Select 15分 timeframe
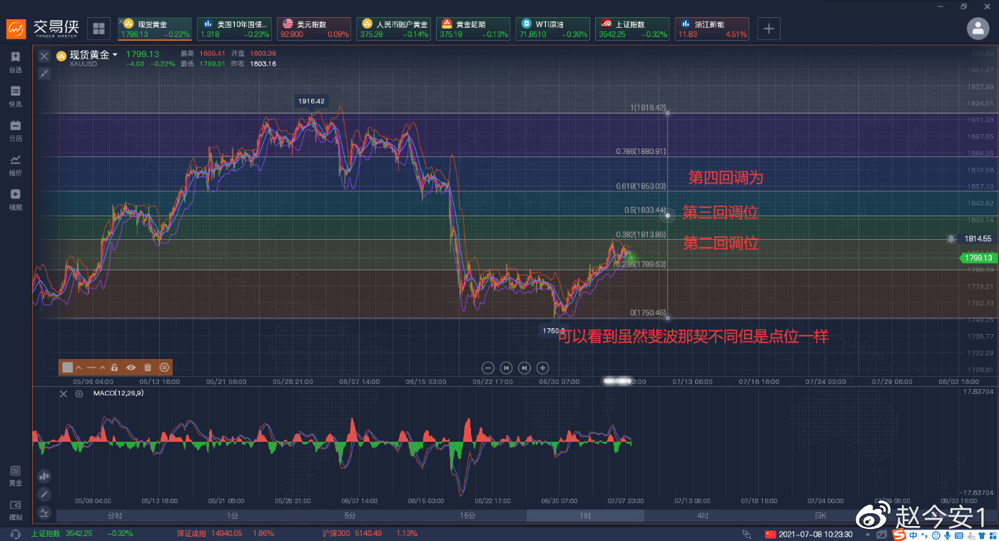Image resolution: width=999 pixels, height=541 pixels. pyautogui.click(x=467, y=515)
